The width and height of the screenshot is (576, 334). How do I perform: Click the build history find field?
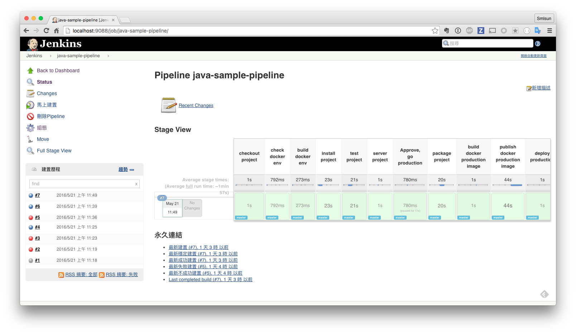coord(85,184)
